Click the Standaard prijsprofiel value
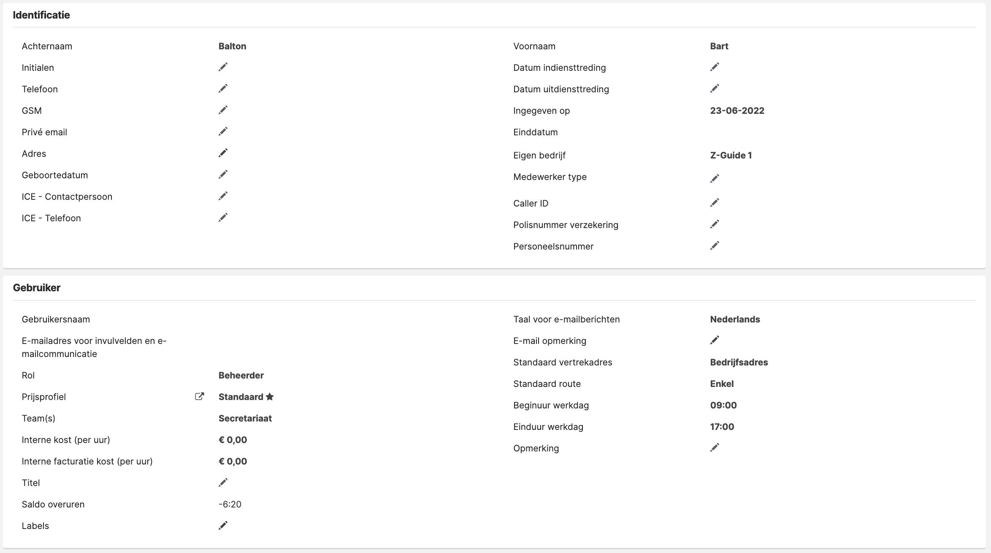 coord(241,397)
